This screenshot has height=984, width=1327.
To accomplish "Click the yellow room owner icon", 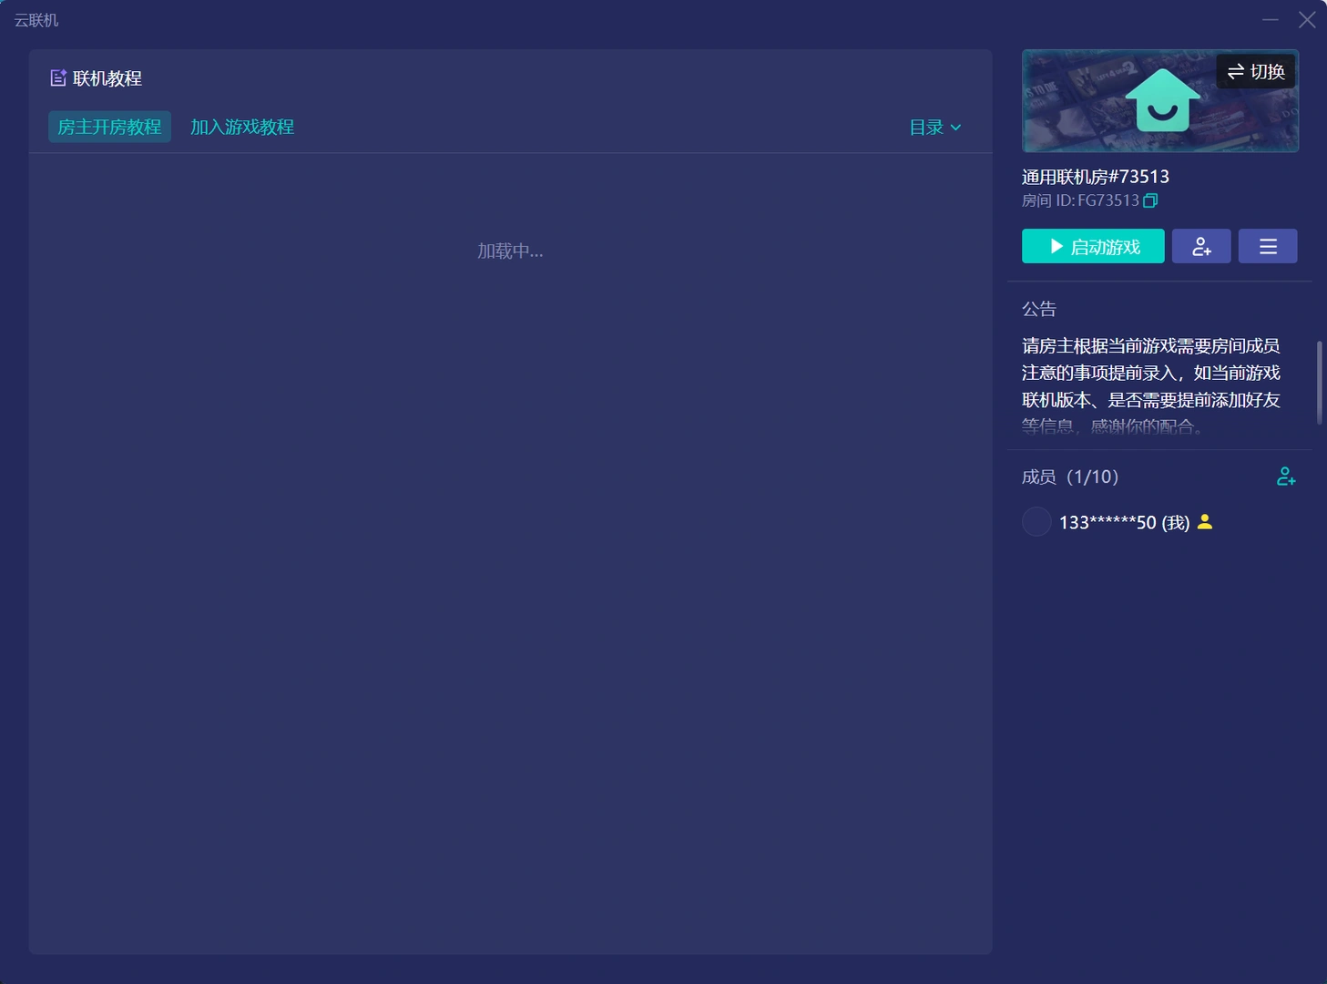I will coord(1205,522).
